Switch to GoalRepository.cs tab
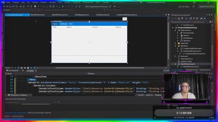The width and height of the screenshot is (218, 122). click(103, 15)
